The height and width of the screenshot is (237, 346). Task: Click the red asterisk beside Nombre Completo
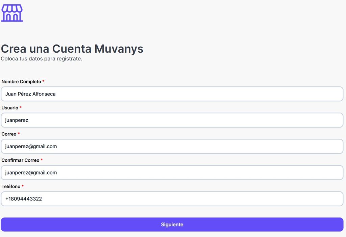point(43,82)
